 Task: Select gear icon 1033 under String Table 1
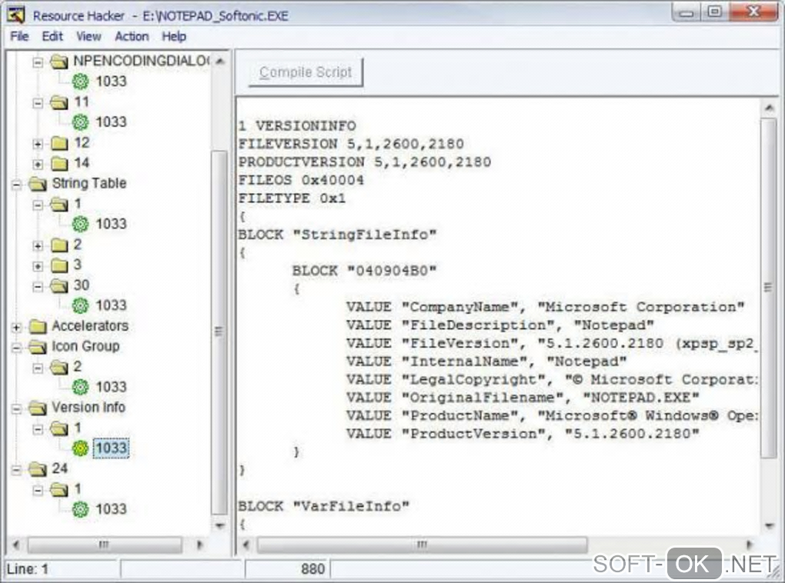pos(80,224)
